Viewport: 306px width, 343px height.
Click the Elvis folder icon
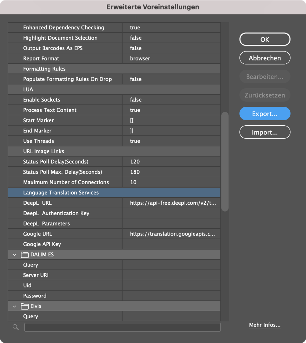click(x=25, y=306)
